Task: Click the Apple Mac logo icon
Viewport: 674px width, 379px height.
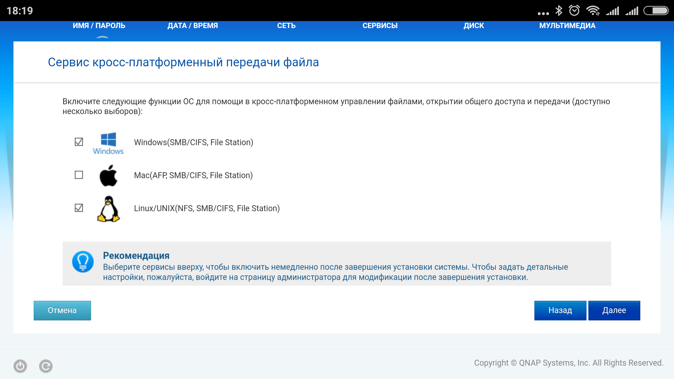Action: pyautogui.click(x=108, y=175)
